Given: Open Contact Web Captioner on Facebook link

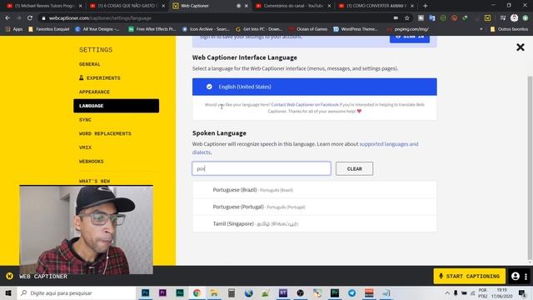Looking at the screenshot, I should point(305,105).
